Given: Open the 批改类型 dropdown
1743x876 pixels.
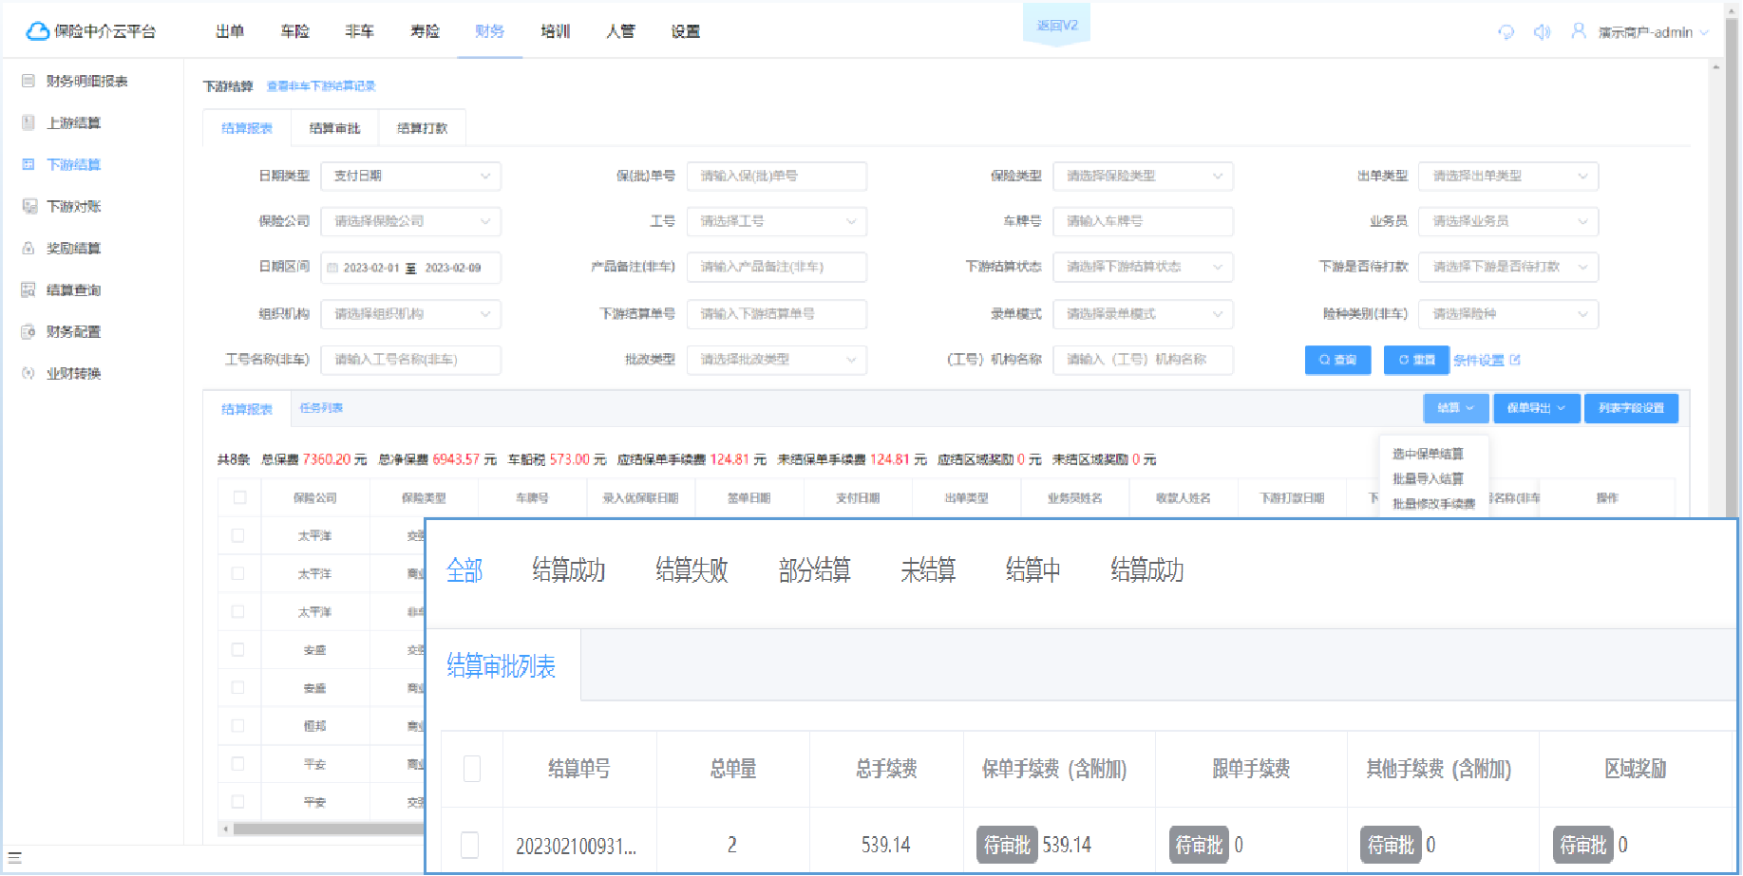Looking at the screenshot, I should [x=776, y=359].
